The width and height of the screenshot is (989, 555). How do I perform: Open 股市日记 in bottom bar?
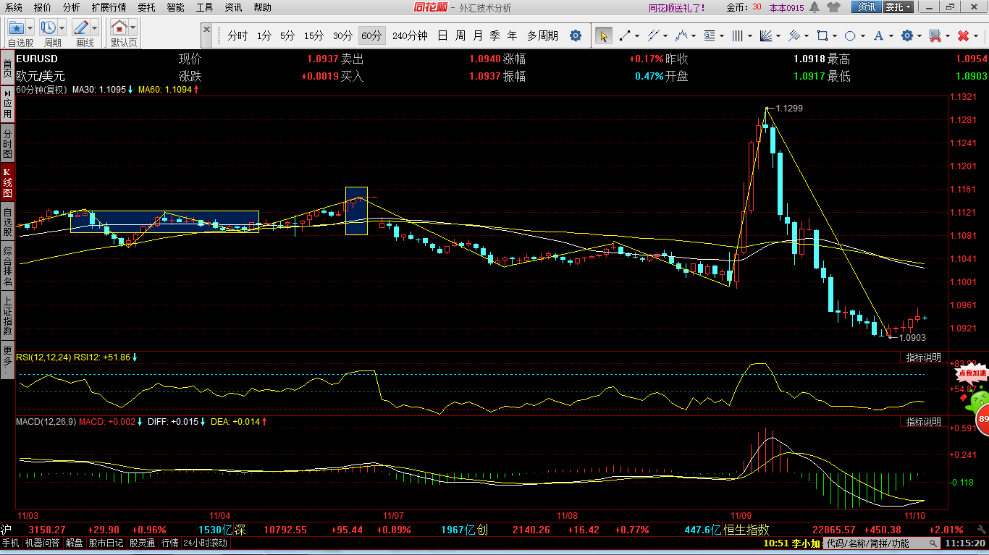click(106, 543)
